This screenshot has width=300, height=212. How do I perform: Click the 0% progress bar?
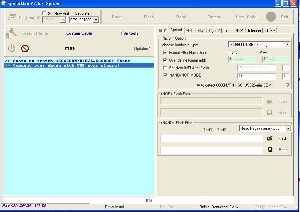pyautogui.click(x=149, y=200)
